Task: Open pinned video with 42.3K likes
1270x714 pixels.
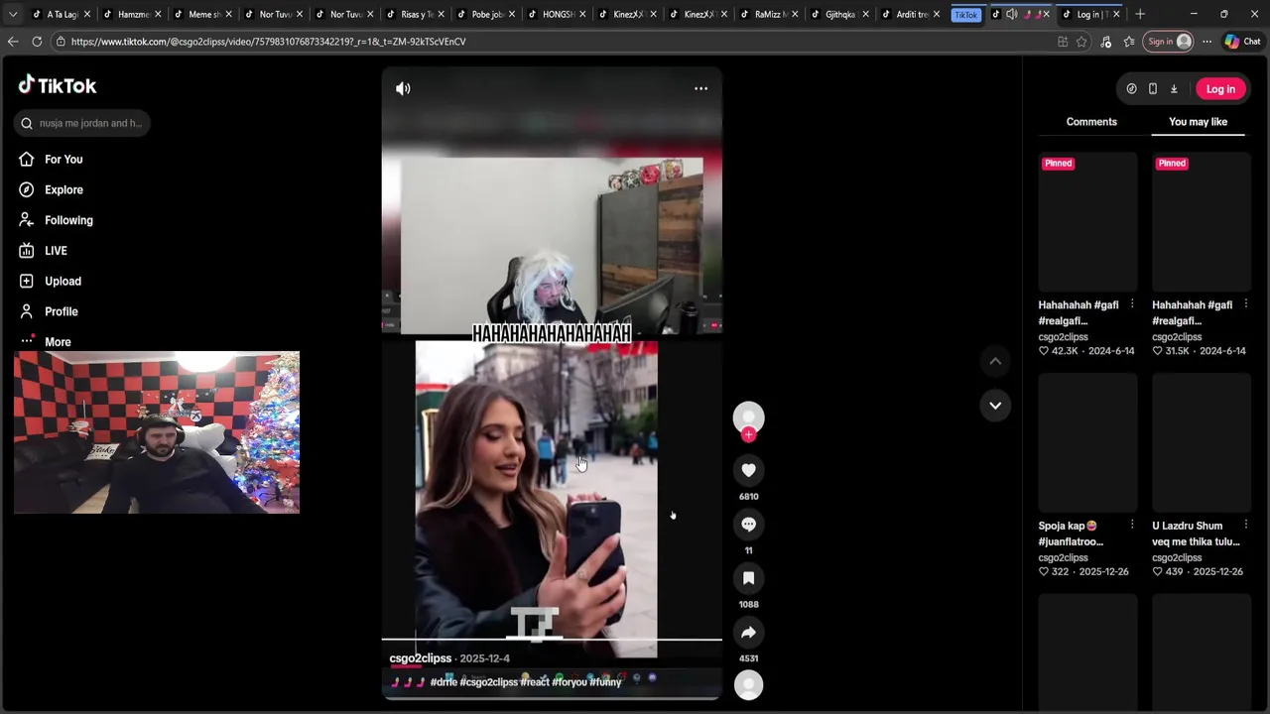Action: click(1087, 222)
